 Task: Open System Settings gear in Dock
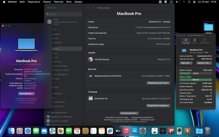point(143,131)
